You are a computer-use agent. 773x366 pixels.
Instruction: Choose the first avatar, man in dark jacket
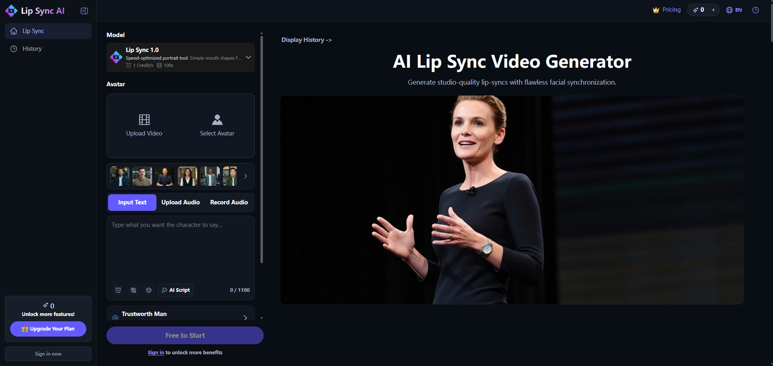click(120, 176)
